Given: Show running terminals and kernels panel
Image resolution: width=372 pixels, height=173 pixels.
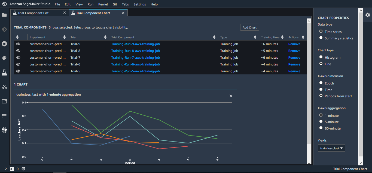Looking at the screenshot, I should (4, 44).
